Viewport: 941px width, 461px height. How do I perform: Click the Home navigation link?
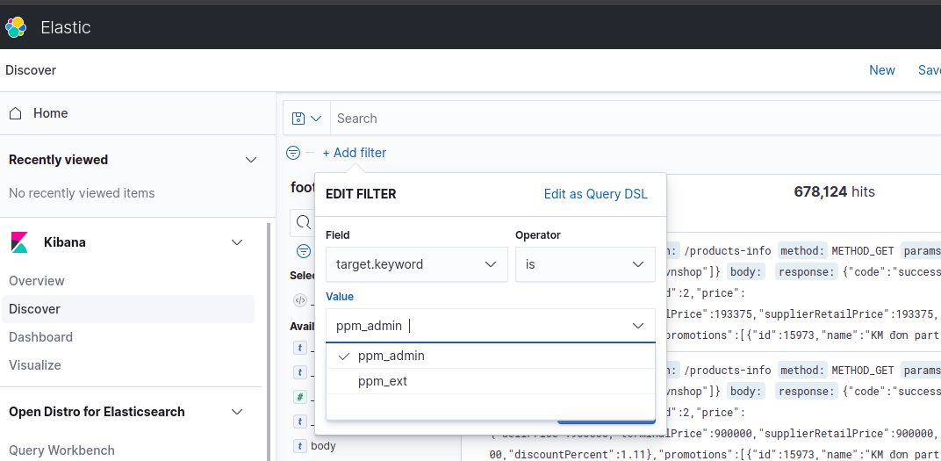(x=50, y=113)
